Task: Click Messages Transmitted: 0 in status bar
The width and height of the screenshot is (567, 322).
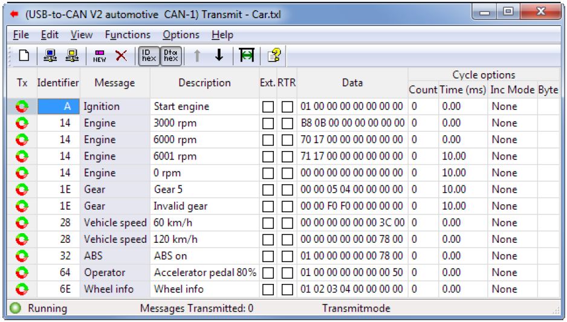Action: pos(196,308)
